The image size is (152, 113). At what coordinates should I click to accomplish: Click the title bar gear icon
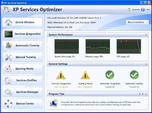2,3
